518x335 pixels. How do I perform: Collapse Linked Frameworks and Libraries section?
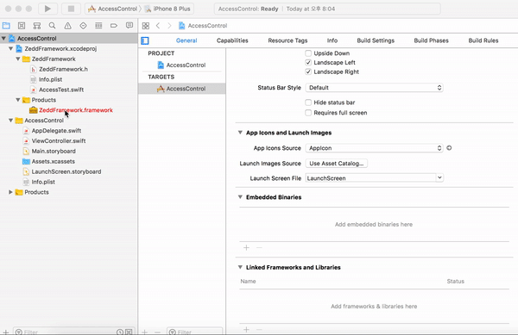[x=240, y=267]
